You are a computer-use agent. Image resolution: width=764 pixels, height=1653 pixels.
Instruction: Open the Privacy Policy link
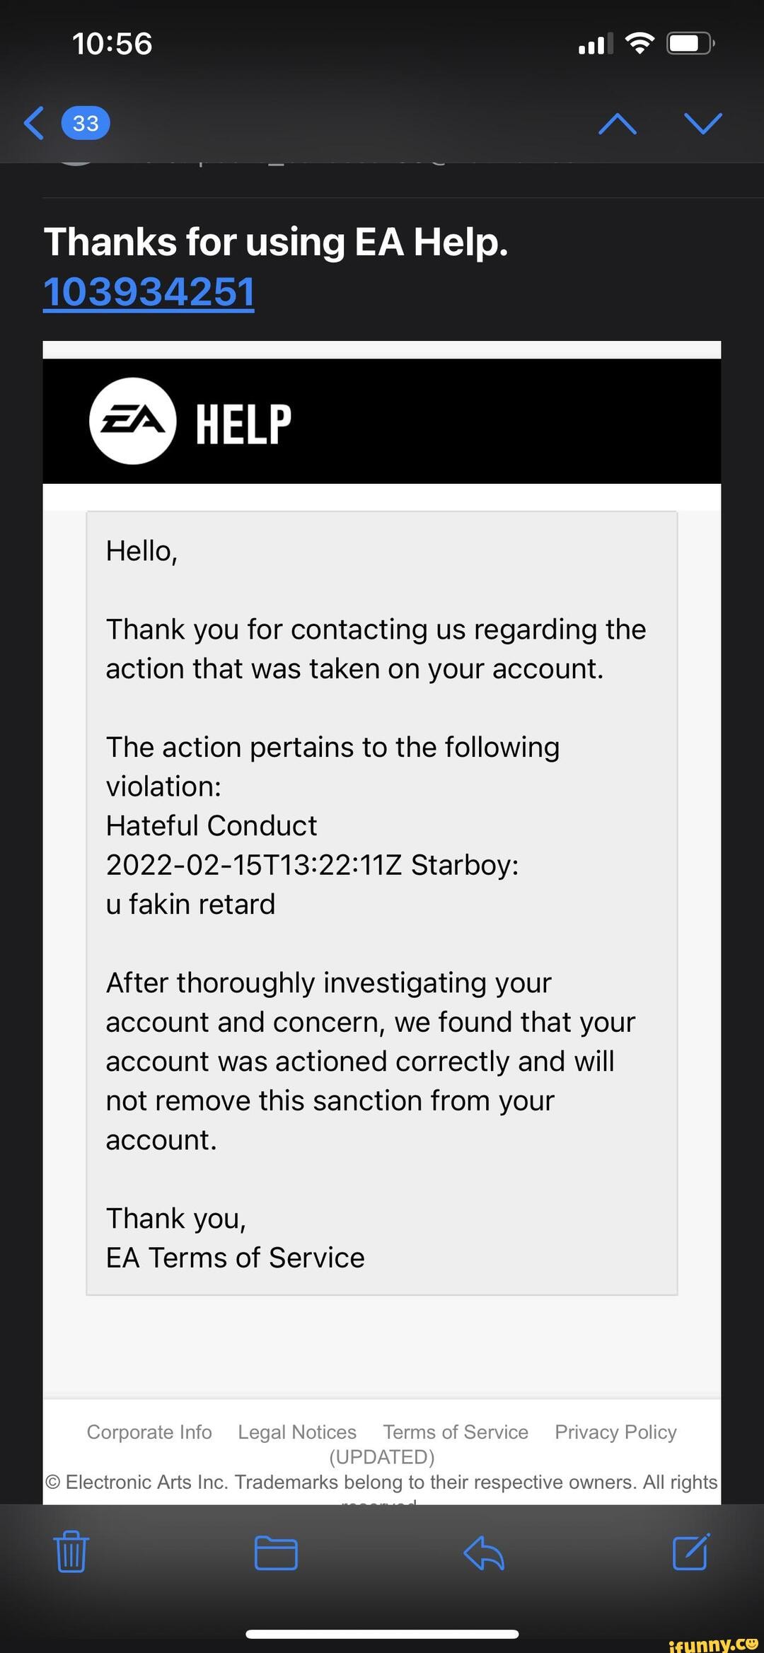click(614, 1432)
